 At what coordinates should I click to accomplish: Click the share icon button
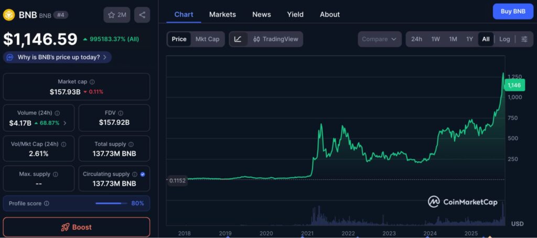(x=142, y=15)
